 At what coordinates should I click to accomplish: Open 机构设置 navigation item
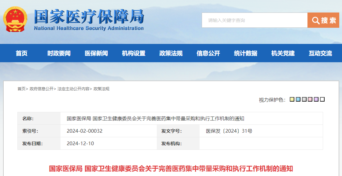[134, 53]
